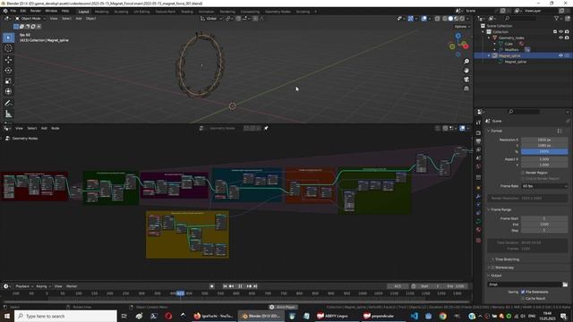Switch to the Shading workspace tab
Image resolution: width=573 pixels, height=322 pixels.
[x=187, y=12]
